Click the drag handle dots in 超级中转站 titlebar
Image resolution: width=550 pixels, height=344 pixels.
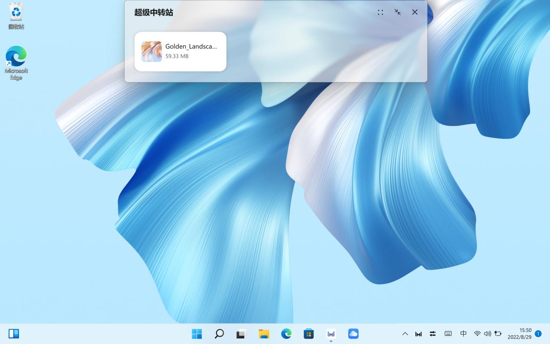[x=380, y=12]
